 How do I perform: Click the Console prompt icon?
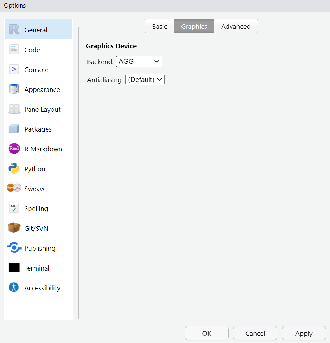click(x=14, y=70)
